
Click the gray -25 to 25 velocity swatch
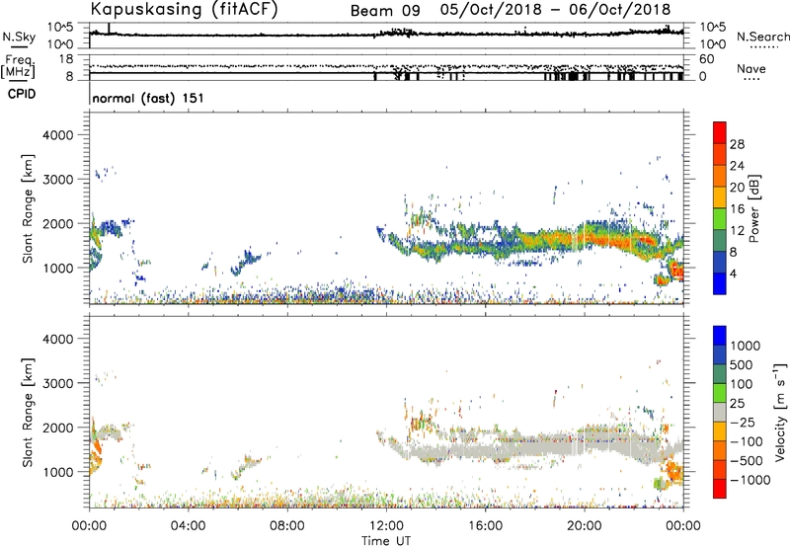click(x=720, y=412)
